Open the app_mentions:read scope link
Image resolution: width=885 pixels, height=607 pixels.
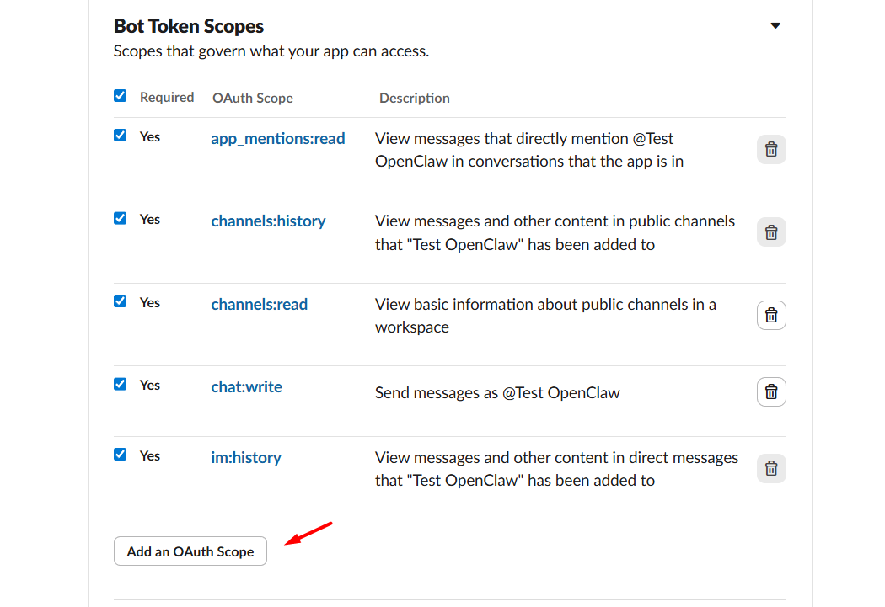(x=278, y=139)
